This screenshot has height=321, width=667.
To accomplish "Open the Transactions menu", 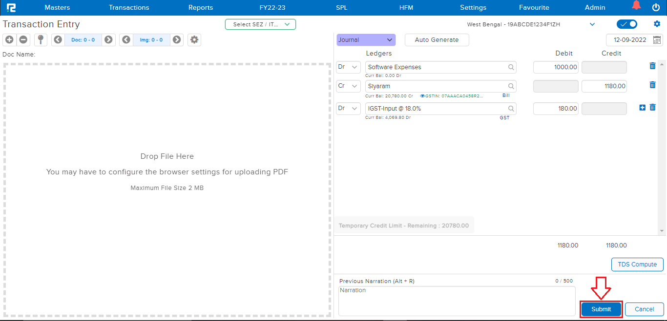I will click(x=129, y=7).
